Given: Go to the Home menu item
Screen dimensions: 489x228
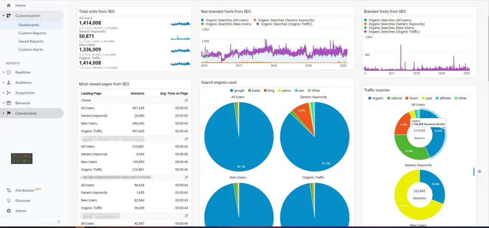Looking at the screenshot, I should 20,5.
